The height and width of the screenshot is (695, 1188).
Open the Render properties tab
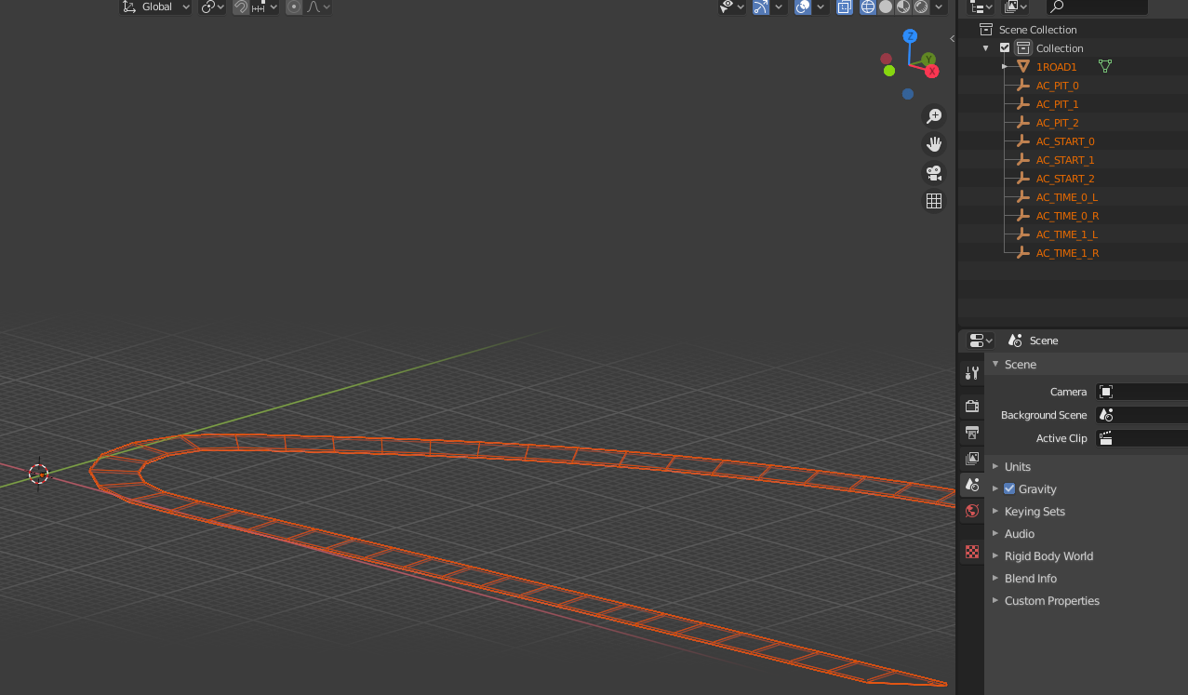(x=972, y=407)
